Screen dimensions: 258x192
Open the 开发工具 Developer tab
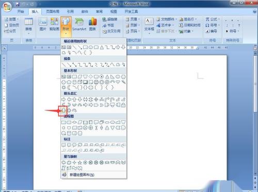tap(131, 11)
